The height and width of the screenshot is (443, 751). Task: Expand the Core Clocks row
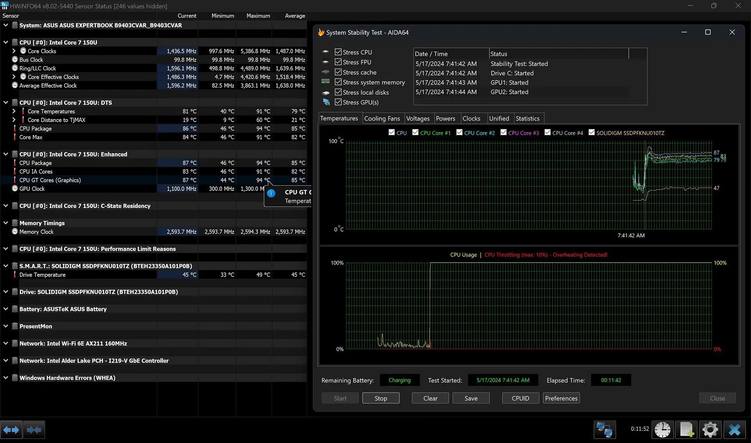(x=14, y=51)
